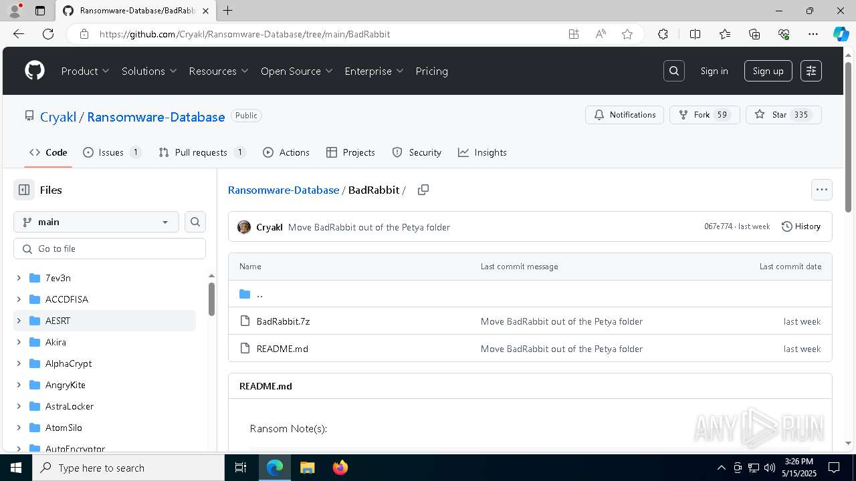Refresh the page in Edge
The image size is (856, 481).
point(48,34)
